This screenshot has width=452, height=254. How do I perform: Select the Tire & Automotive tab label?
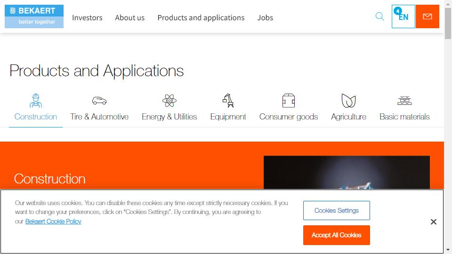99,117
